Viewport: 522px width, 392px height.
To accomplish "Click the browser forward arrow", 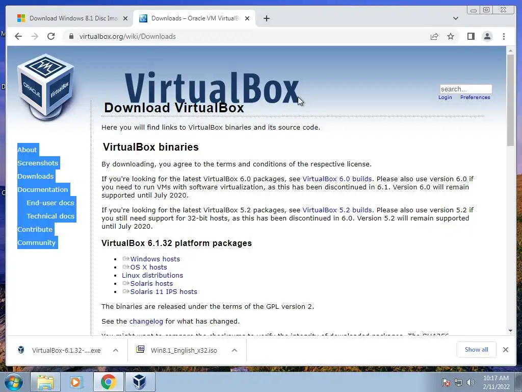I will coord(35,36).
